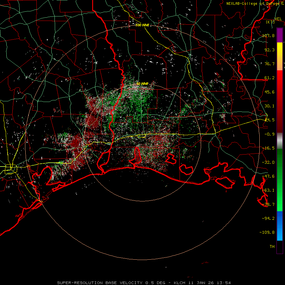Select the 61.2 value on velocity scale
Viewport: 285px width, 285px height.
(269, 78)
